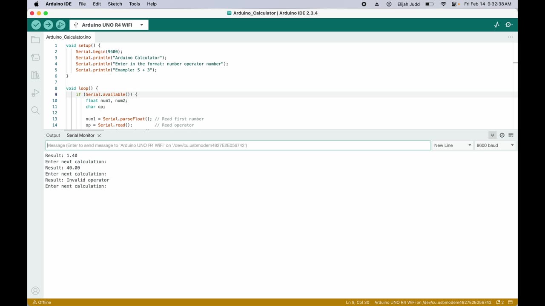Click the '// Read operator' comment

pyautogui.click(x=174, y=125)
